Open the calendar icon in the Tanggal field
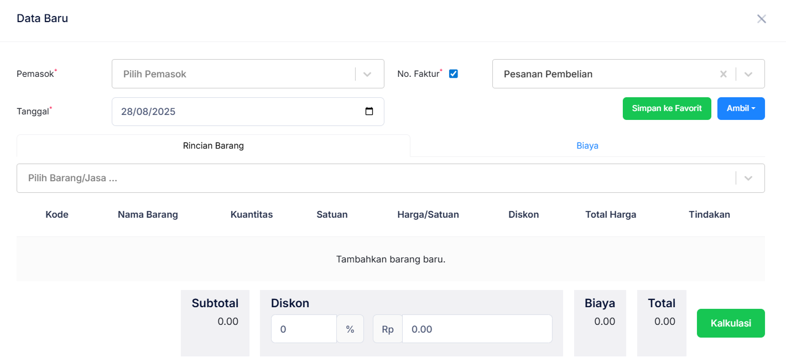 click(x=369, y=111)
